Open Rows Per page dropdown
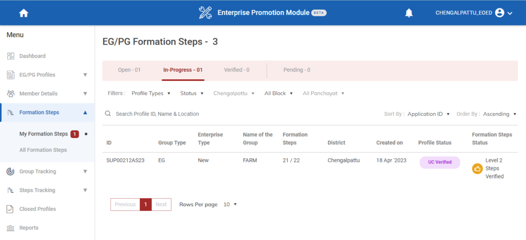Image resolution: width=526 pixels, height=240 pixels. pyautogui.click(x=230, y=205)
